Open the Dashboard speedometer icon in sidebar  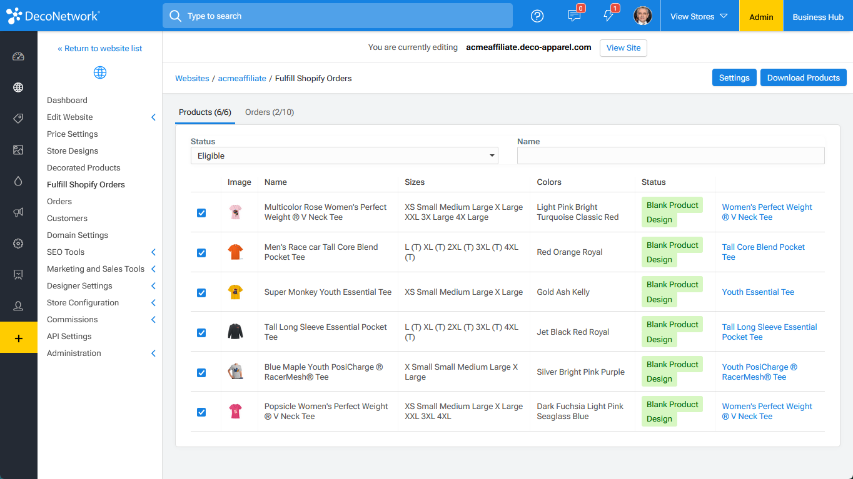19,56
